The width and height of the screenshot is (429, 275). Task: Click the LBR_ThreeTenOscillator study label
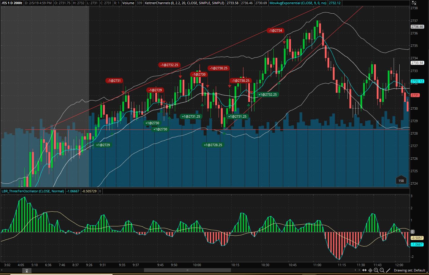(x=33, y=191)
